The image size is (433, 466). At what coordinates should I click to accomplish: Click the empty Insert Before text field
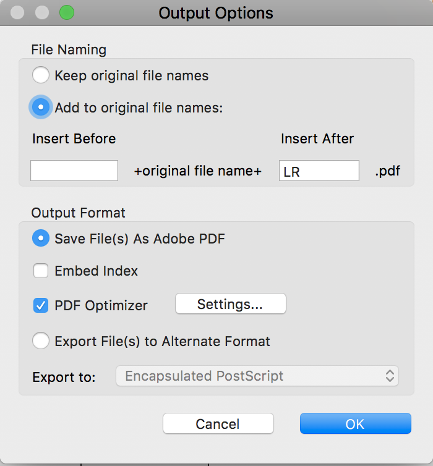click(x=74, y=171)
